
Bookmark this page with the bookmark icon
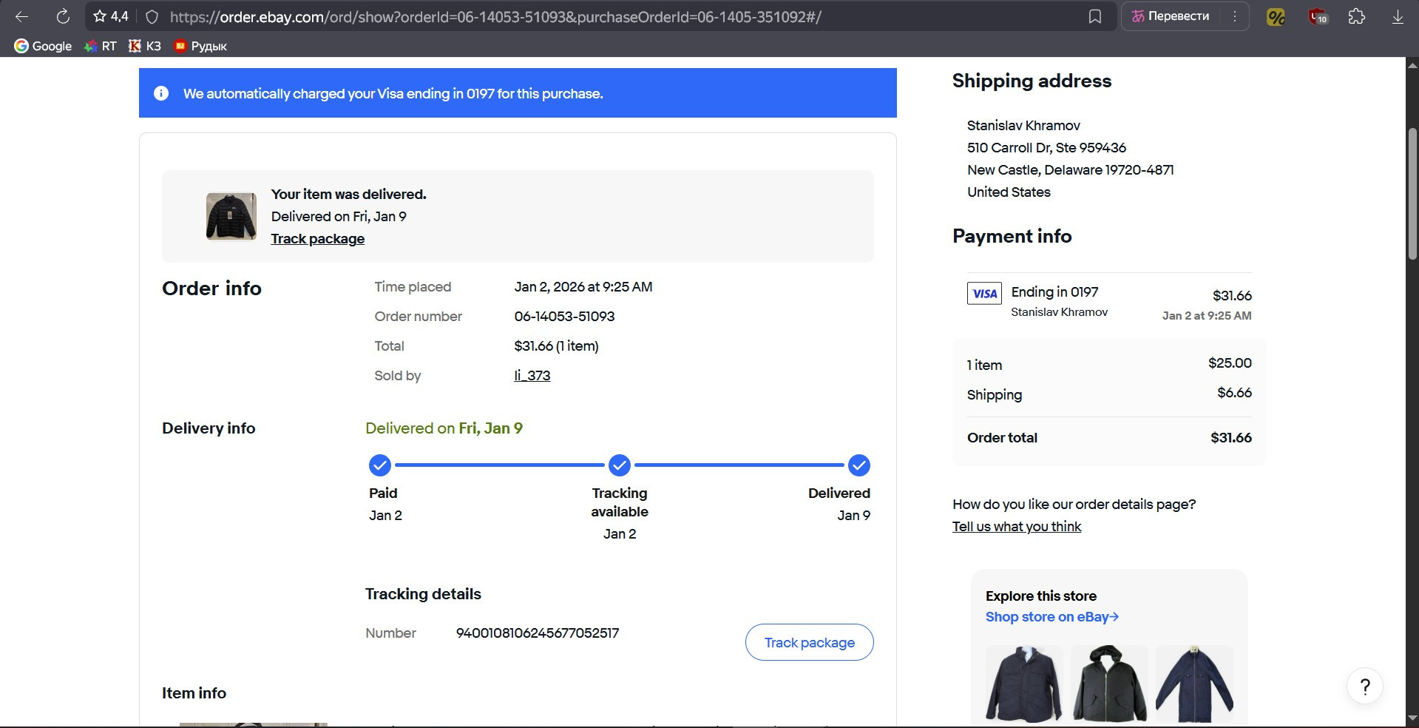[x=1095, y=16]
